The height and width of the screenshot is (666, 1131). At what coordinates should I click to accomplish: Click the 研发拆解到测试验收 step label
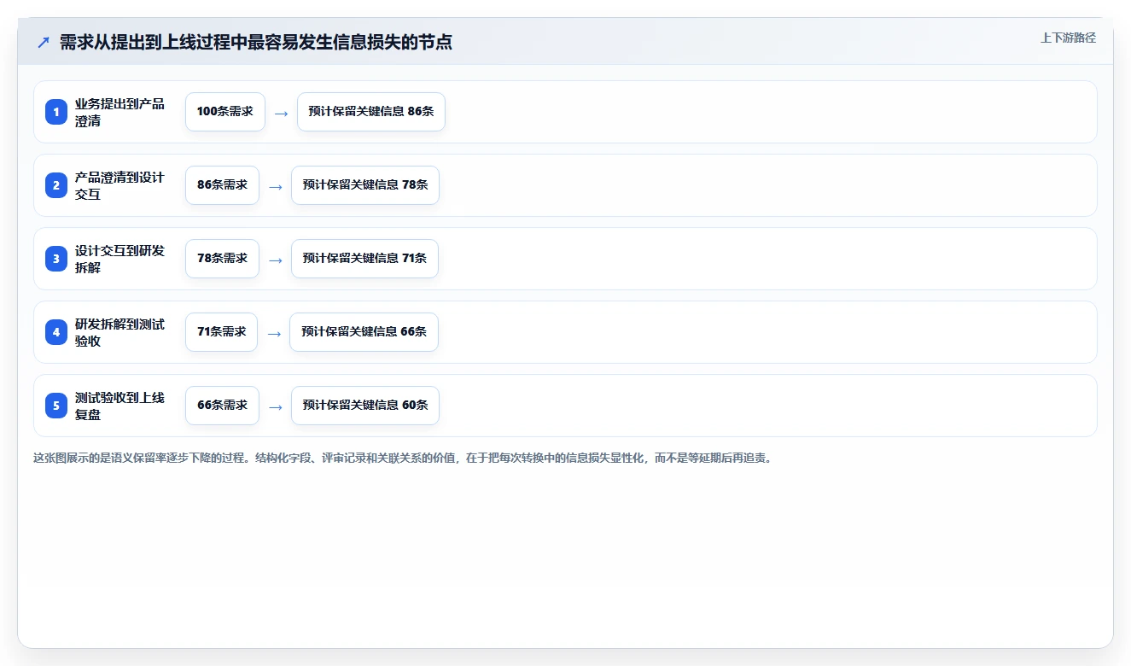120,332
